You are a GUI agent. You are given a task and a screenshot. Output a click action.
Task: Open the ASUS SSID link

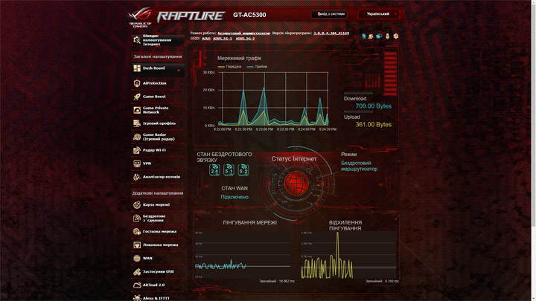[x=205, y=39]
